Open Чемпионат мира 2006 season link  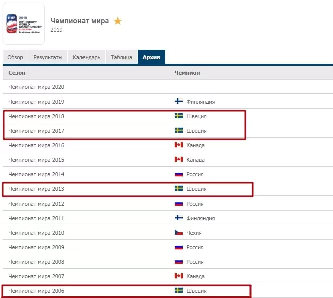pos(36,291)
